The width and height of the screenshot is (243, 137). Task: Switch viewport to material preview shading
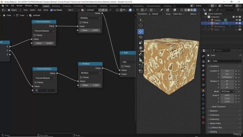click(192, 10)
